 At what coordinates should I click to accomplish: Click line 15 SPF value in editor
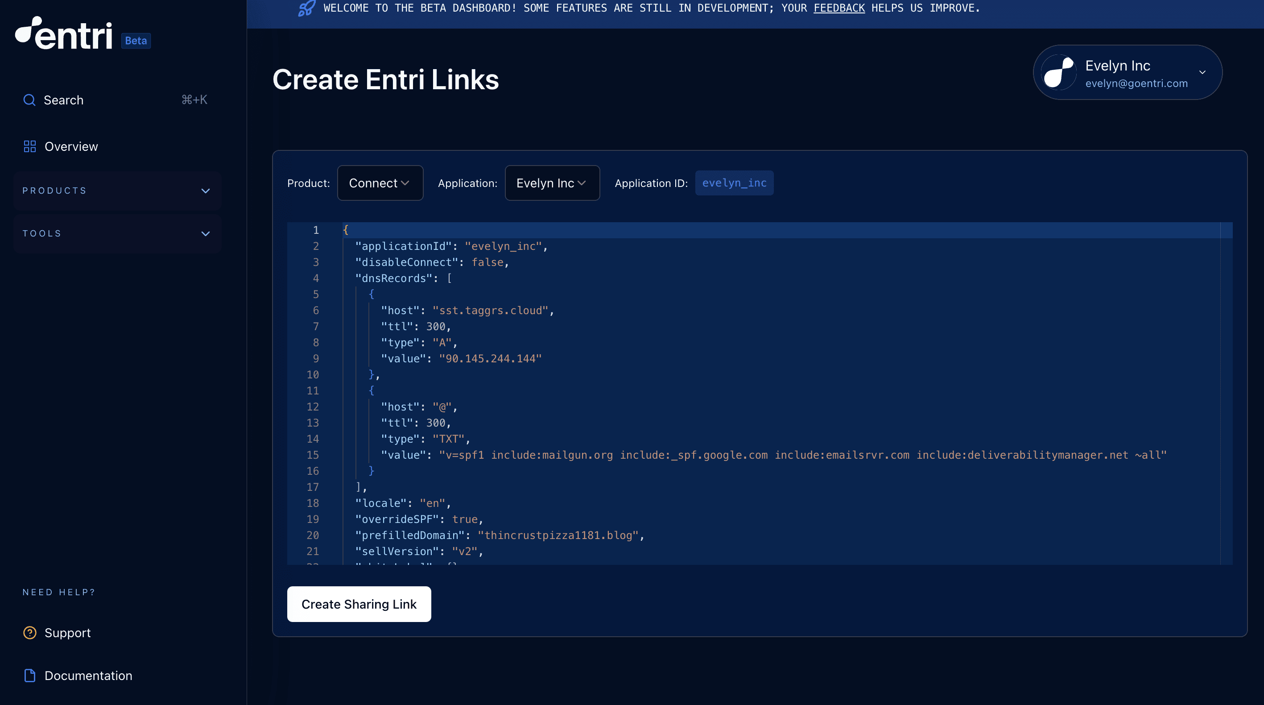802,455
